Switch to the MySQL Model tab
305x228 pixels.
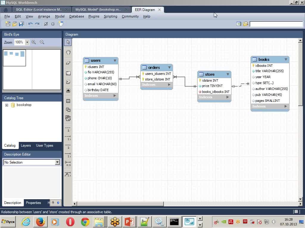pos(98,9)
